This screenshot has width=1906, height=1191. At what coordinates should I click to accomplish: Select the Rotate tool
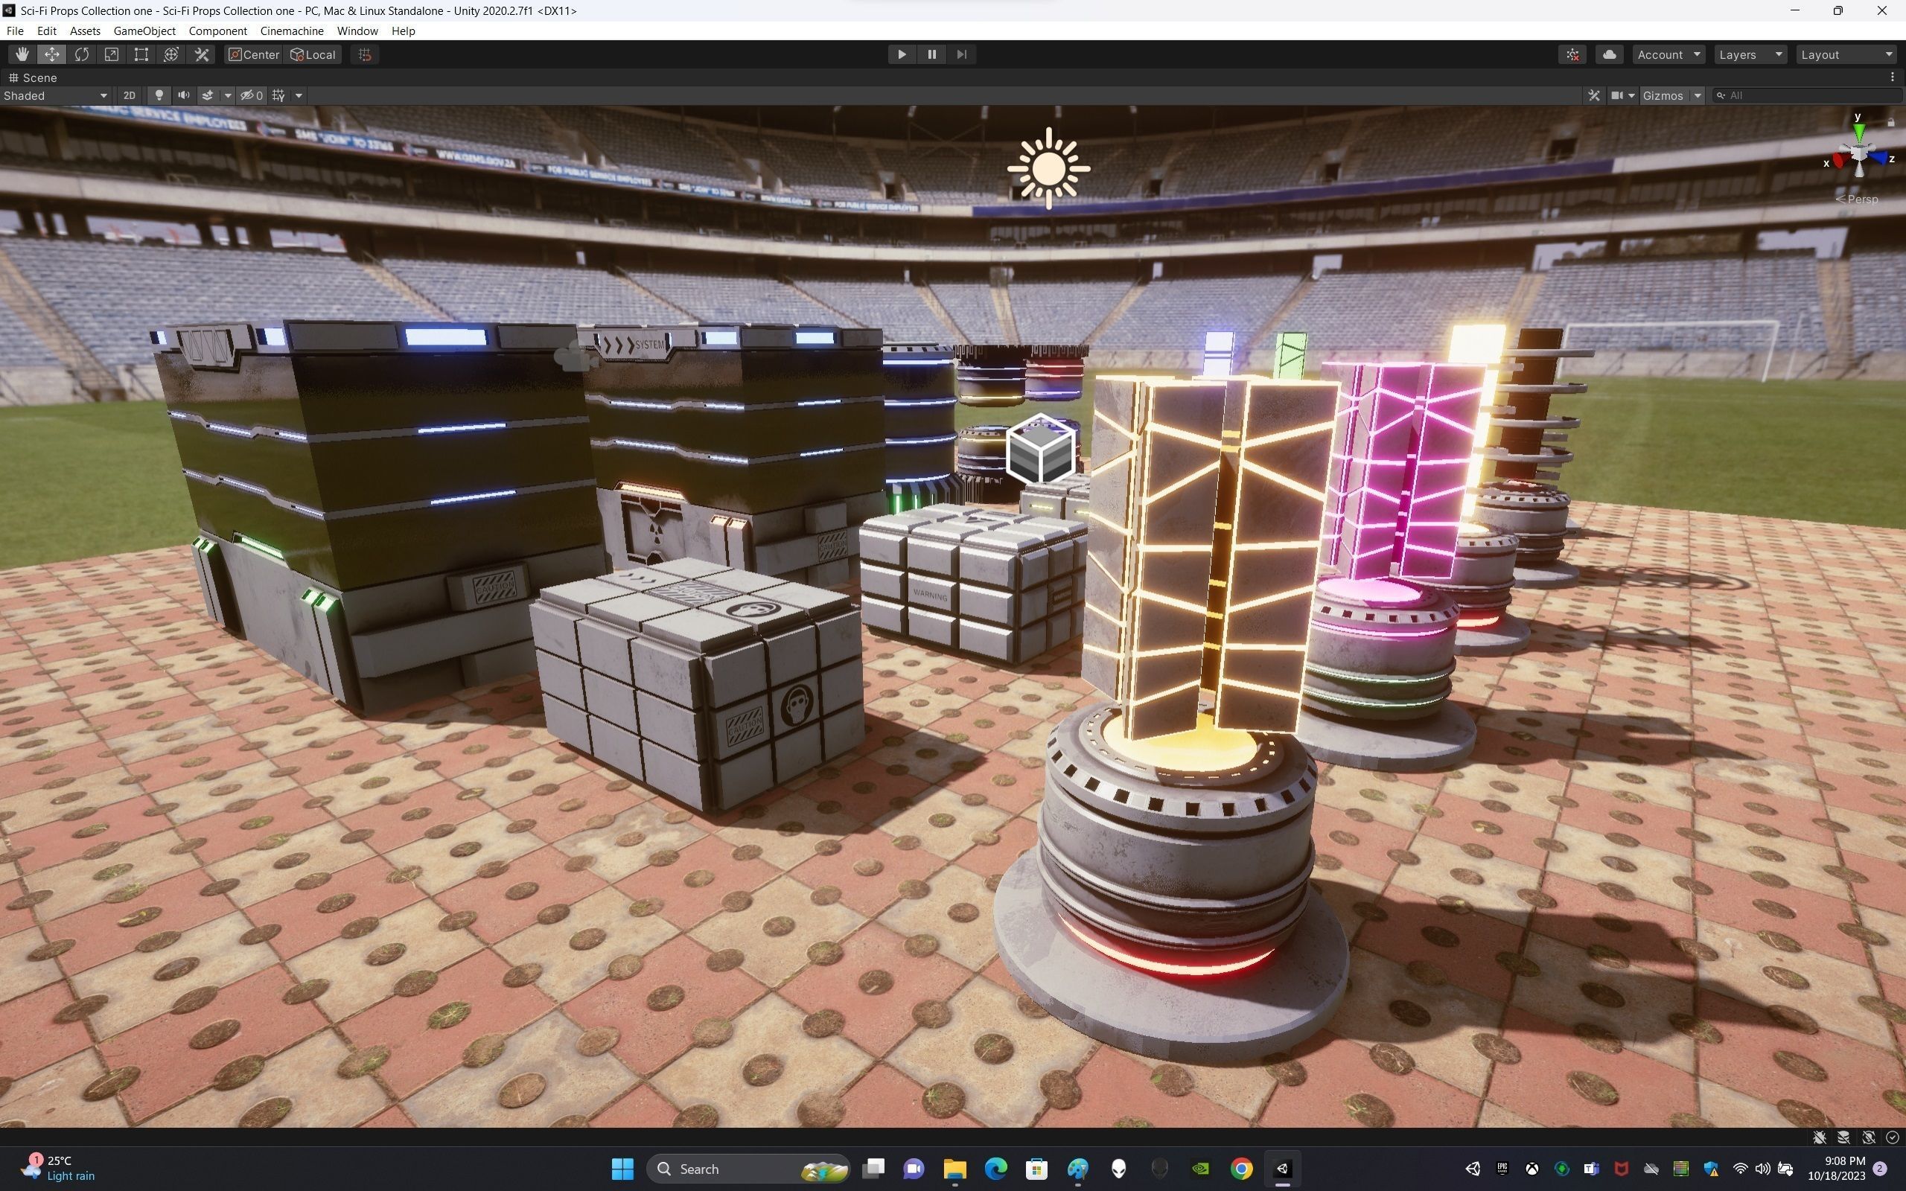coord(81,54)
